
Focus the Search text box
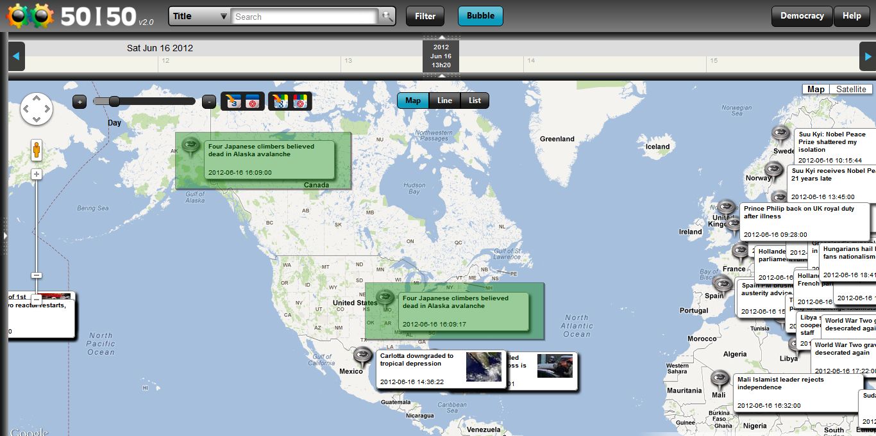pos(305,17)
